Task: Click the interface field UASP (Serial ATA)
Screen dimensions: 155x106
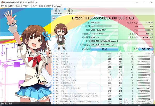Action: tap(104, 30)
